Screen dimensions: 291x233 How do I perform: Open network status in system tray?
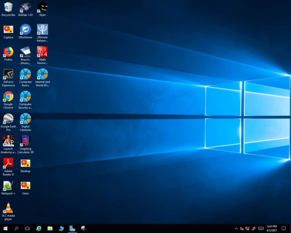pyautogui.click(x=248, y=228)
